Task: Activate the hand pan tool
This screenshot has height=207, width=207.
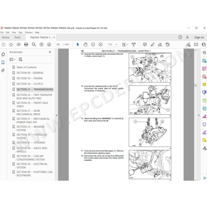Action: [85, 44]
